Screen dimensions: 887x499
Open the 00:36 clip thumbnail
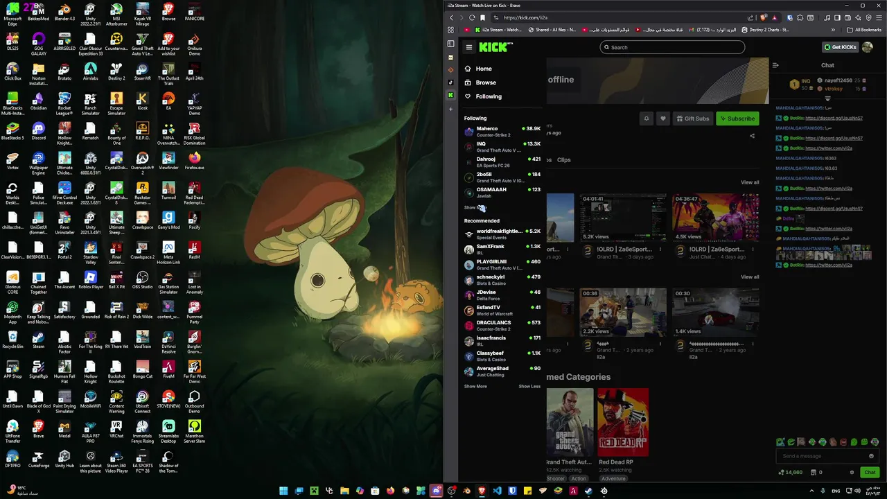623,313
